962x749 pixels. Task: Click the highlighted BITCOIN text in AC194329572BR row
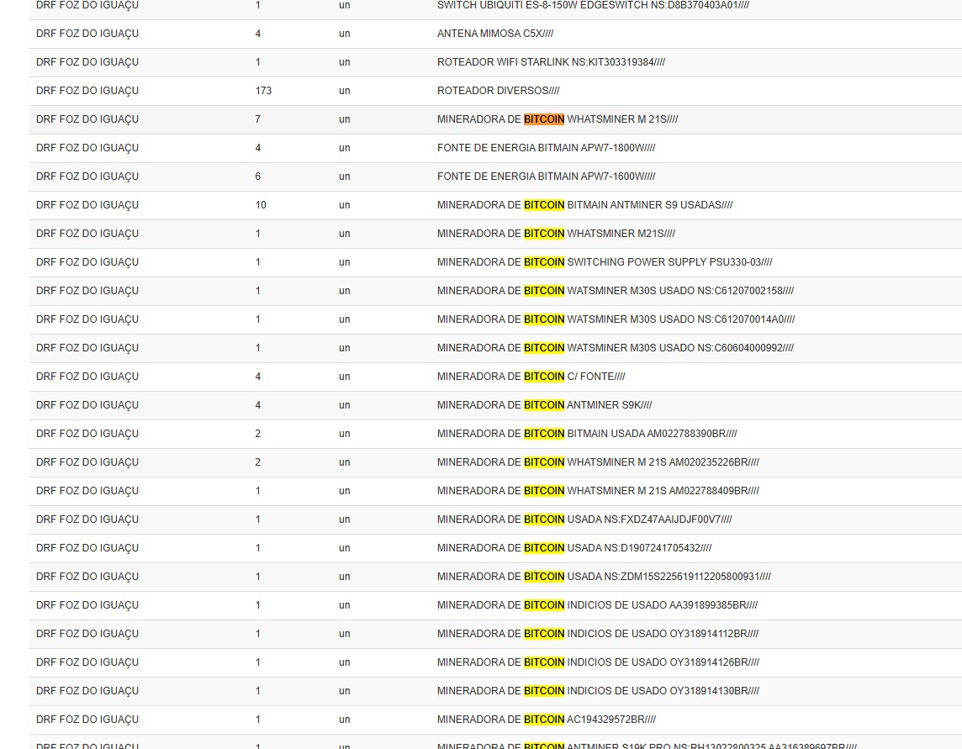544,720
